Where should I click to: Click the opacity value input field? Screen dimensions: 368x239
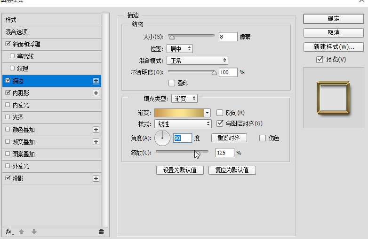(228, 72)
